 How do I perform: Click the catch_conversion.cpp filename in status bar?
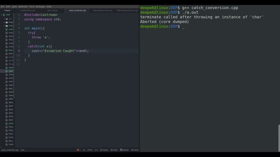coord(10,150)
